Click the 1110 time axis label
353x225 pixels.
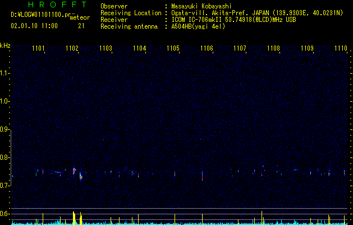[341, 48]
